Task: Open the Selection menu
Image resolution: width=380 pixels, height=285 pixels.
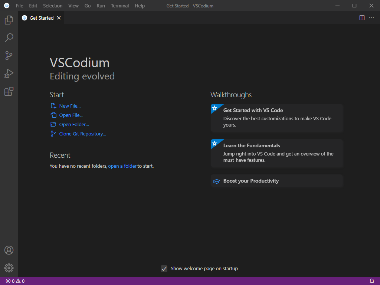Action: 53,6
